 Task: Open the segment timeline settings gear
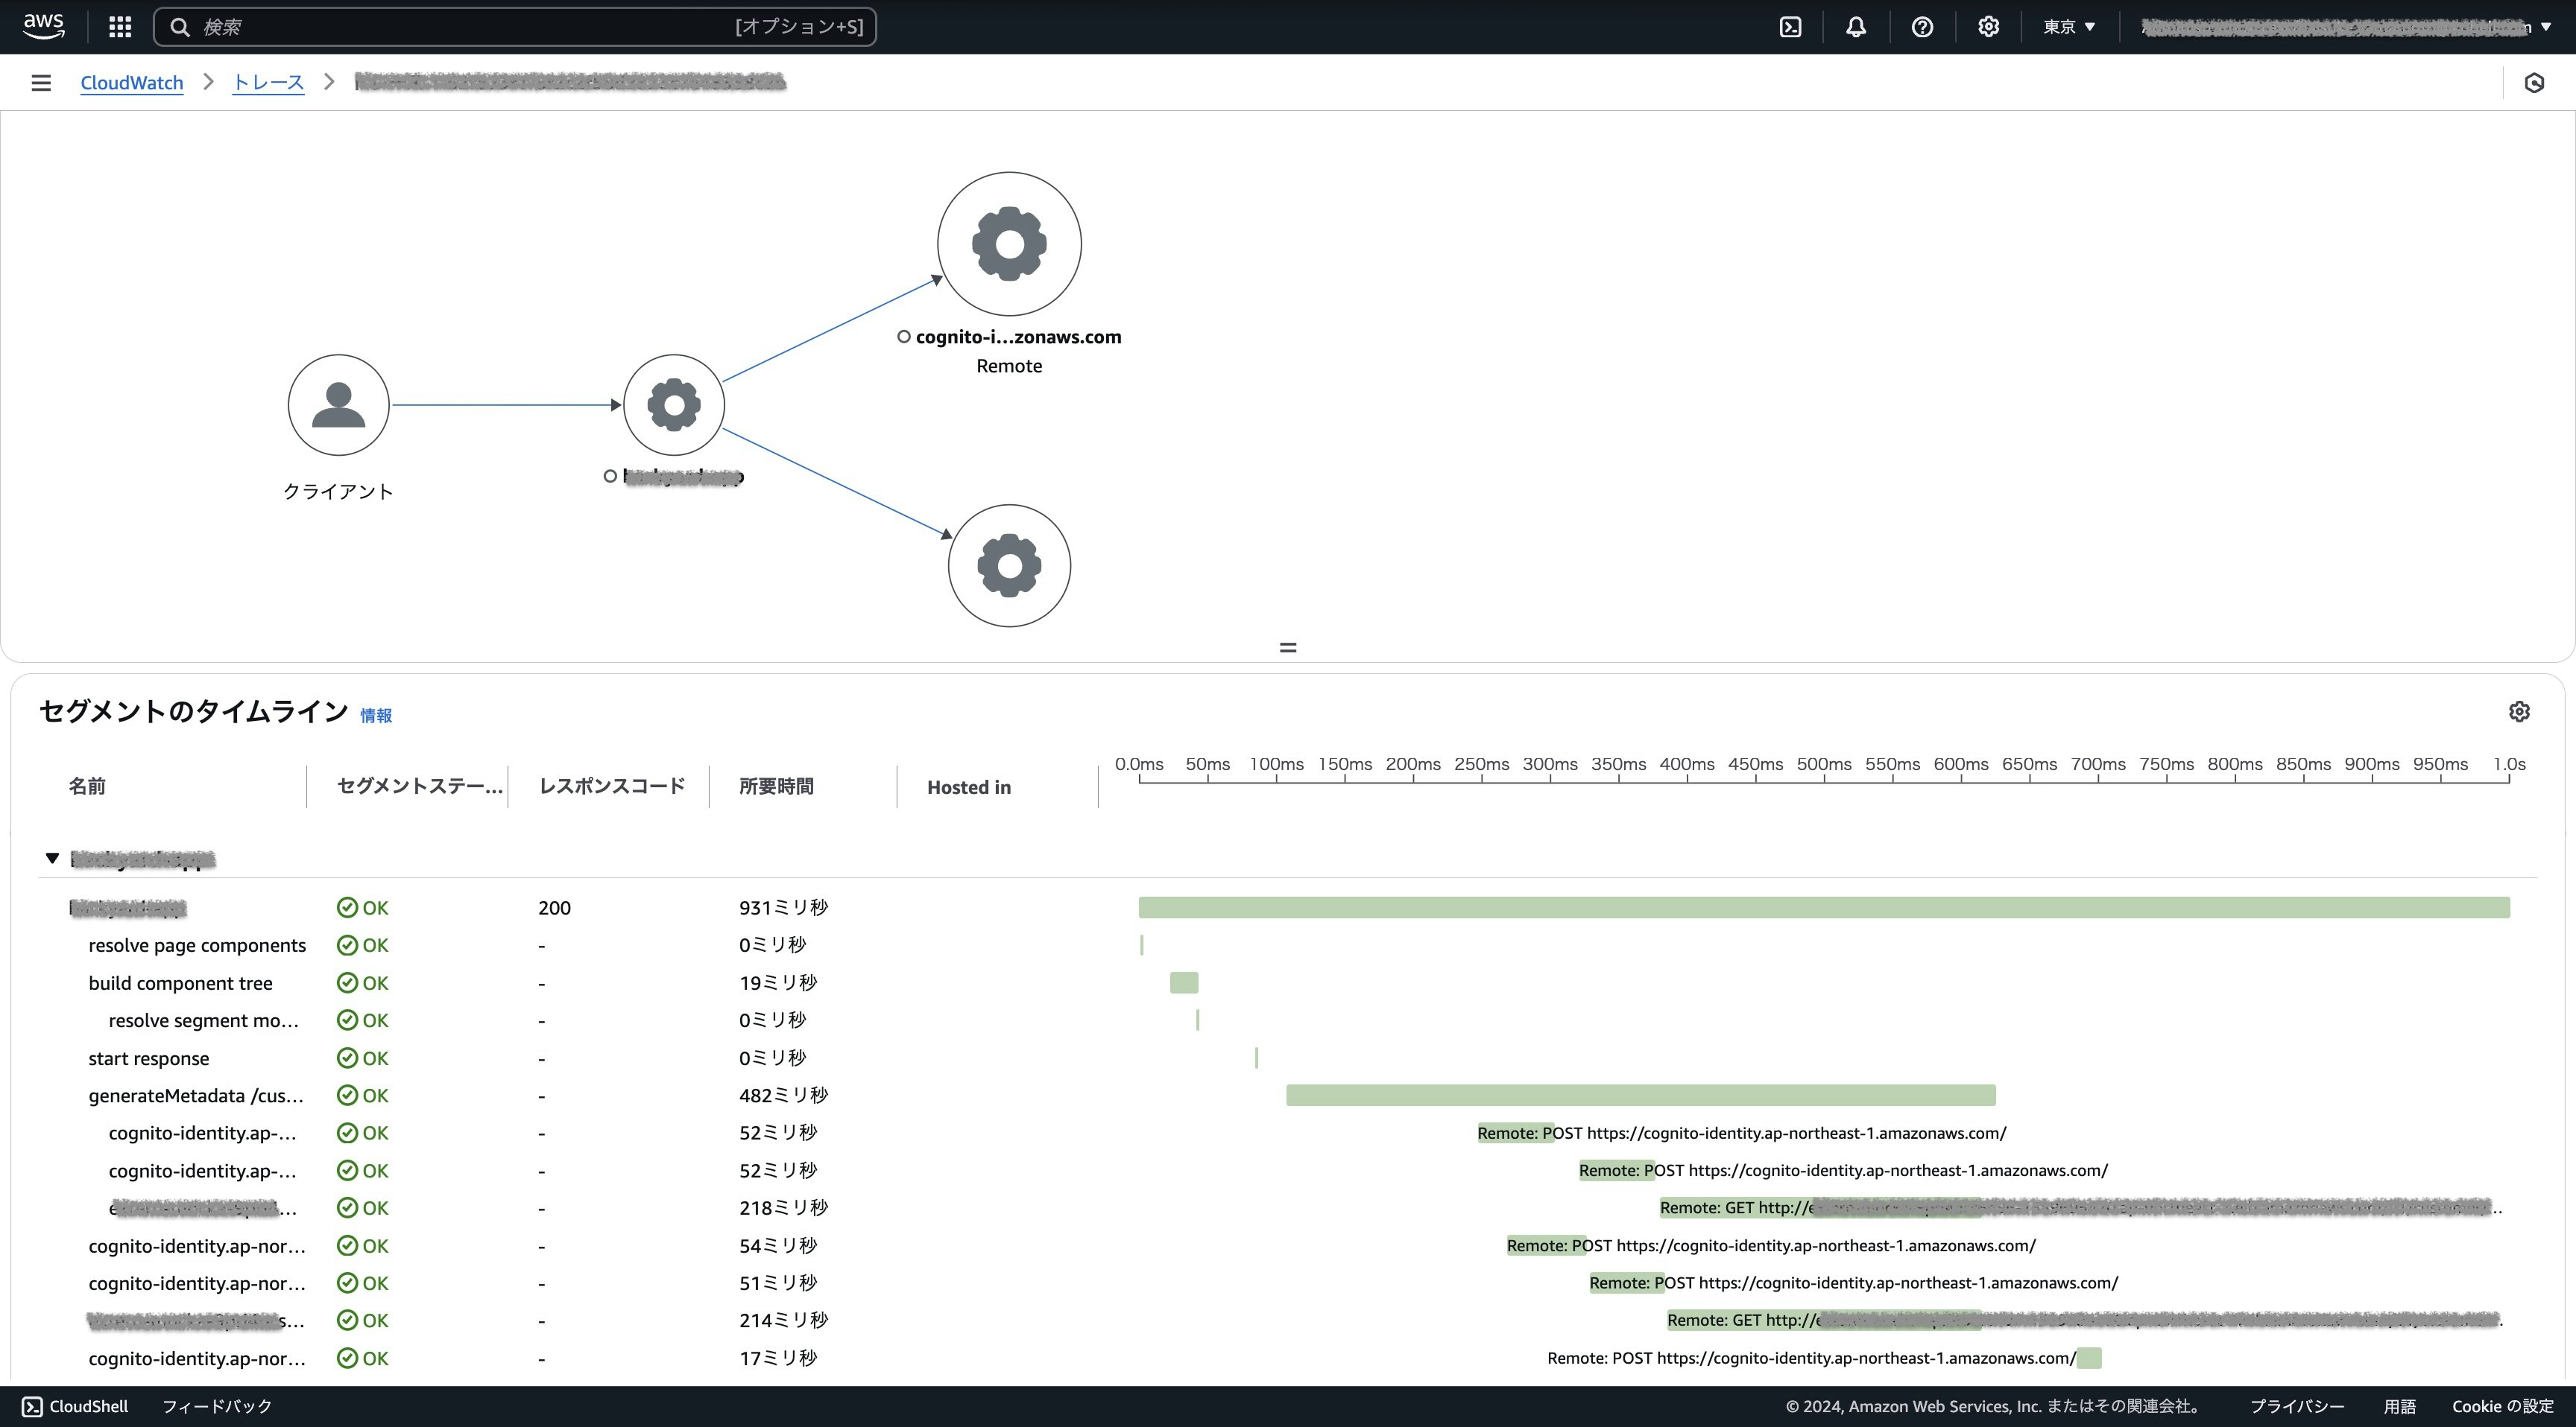[x=2519, y=711]
